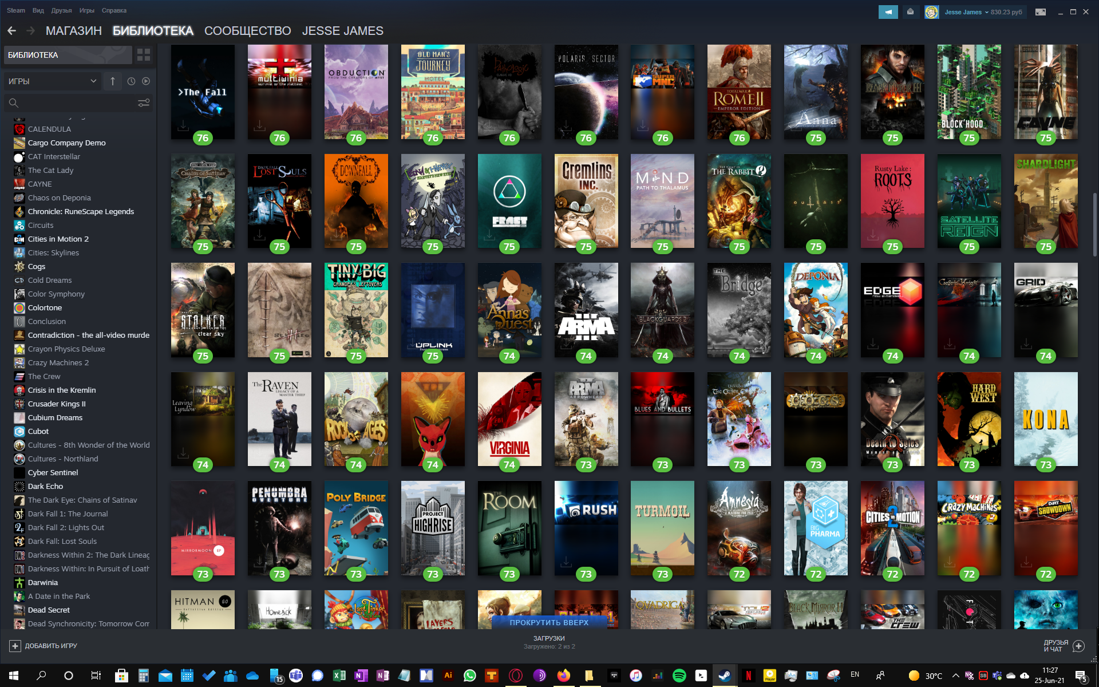Switch library to grid collections view icon

144,55
